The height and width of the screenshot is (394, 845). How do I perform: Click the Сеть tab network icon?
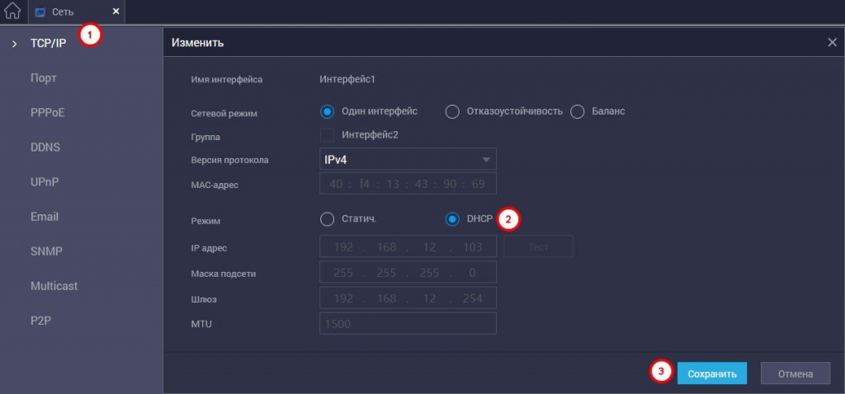pos(40,12)
